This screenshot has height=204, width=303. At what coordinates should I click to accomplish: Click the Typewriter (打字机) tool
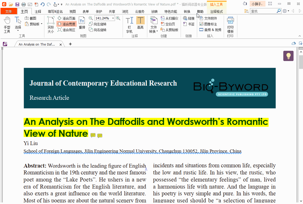pyautogui.click(x=129, y=25)
